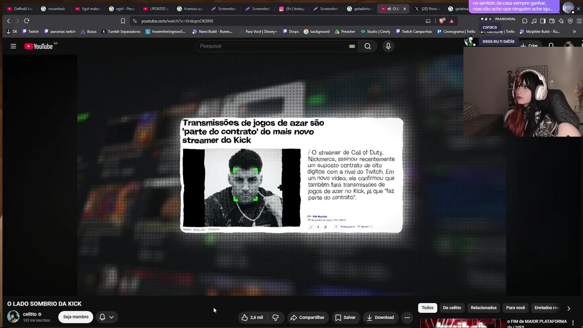Open the Brave Shields lion icon
Screen dimensions: 583x328
[441, 21]
